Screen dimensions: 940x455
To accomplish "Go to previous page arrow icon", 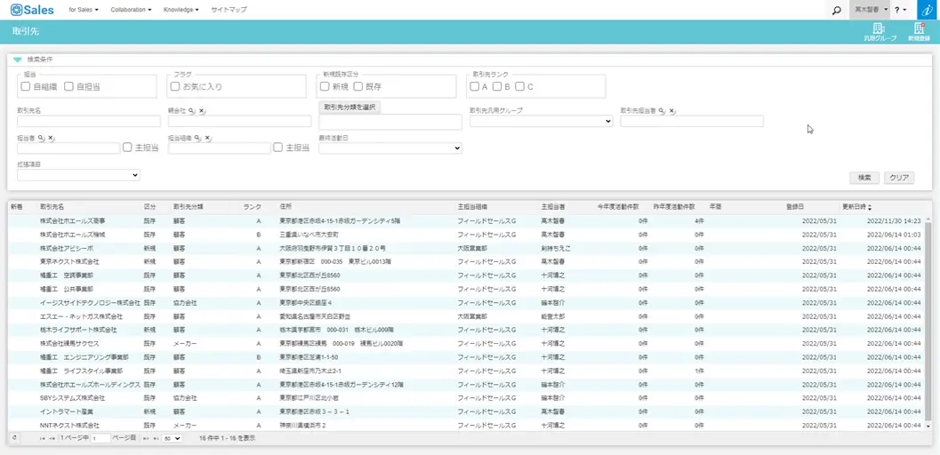I will click(52, 439).
